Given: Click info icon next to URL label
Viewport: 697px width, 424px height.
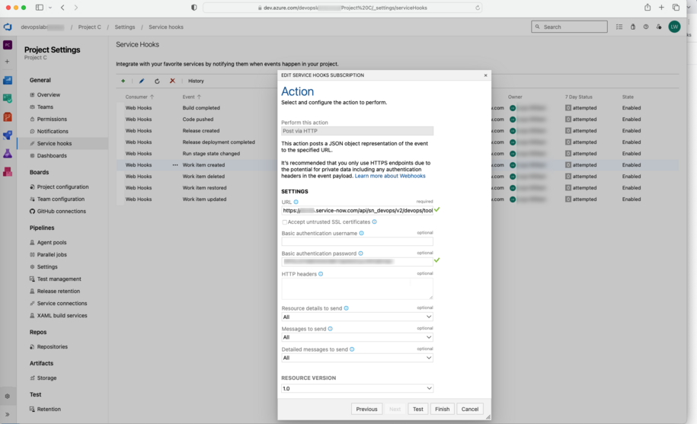Looking at the screenshot, I should point(296,202).
